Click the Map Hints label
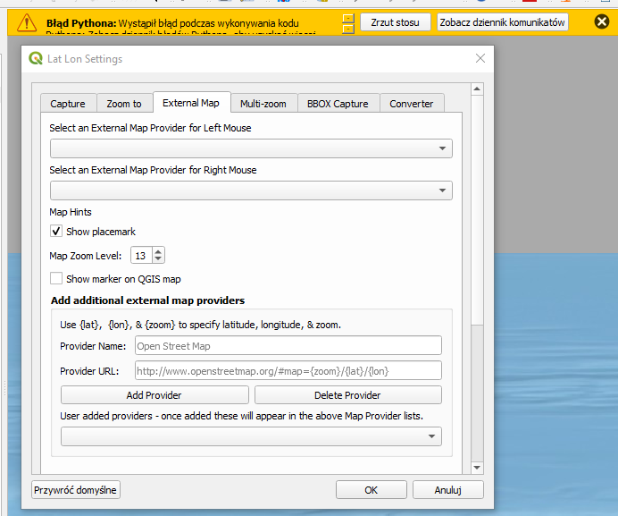The width and height of the screenshot is (618, 516). click(71, 212)
